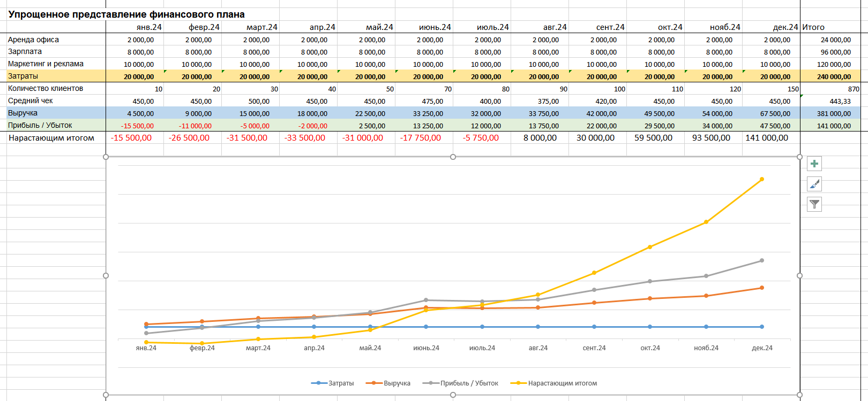This screenshot has height=401, width=868.
Task: Click January loss cell -15 500,00
Action: [x=135, y=126]
